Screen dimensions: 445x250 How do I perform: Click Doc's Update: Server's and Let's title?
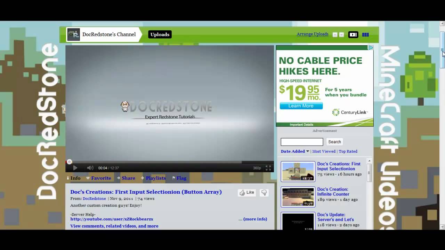(x=335, y=217)
